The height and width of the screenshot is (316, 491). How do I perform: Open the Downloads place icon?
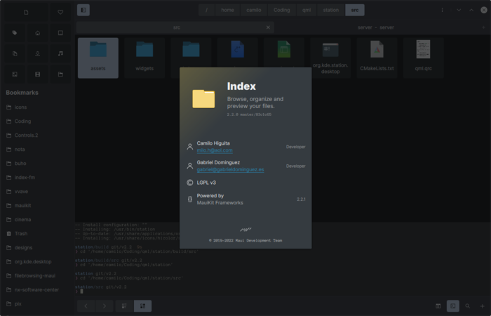[38, 53]
